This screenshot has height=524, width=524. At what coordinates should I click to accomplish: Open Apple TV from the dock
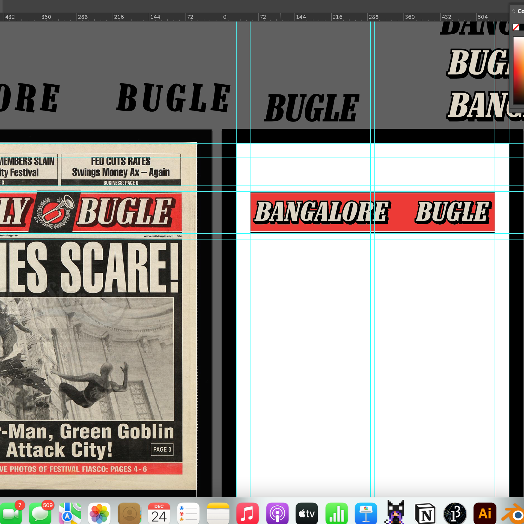pyautogui.click(x=307, y=513)
